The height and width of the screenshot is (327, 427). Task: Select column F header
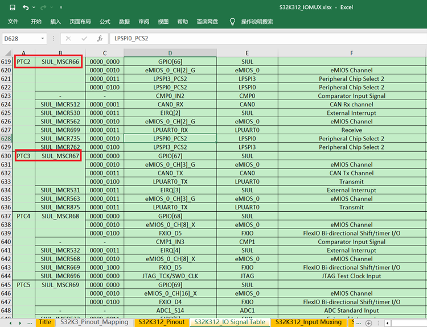click(352, 53)
